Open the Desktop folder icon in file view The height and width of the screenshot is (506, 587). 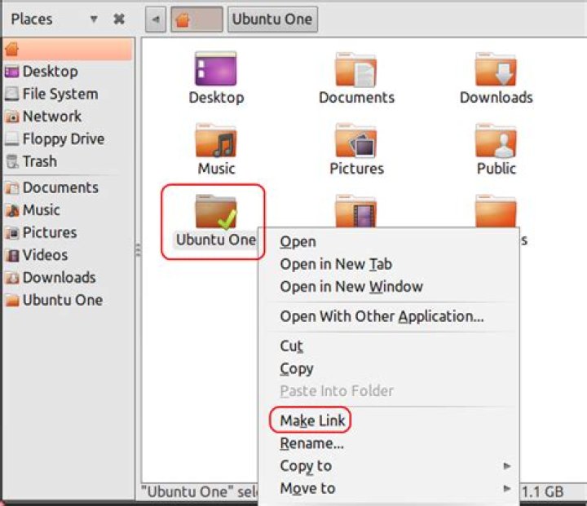pos(216,68)
